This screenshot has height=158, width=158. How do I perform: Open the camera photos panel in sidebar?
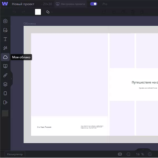pos(5,21)
